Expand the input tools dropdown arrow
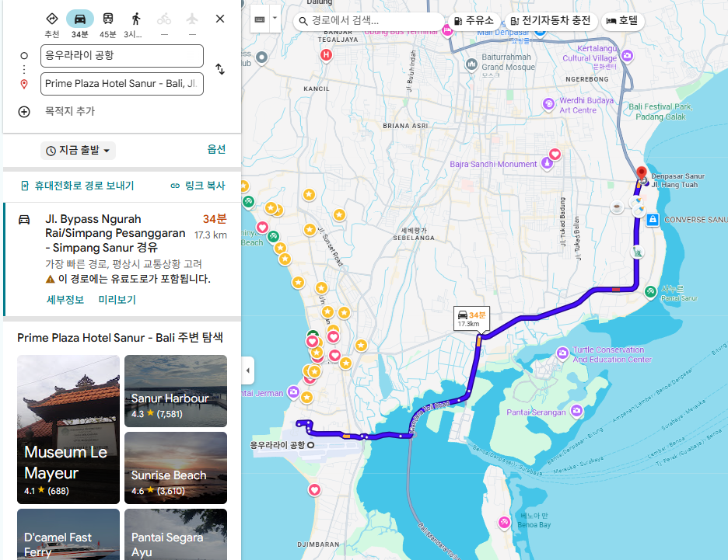Image resolution: width=728 pixels, height=560 pixels. [x=275, y=19]
